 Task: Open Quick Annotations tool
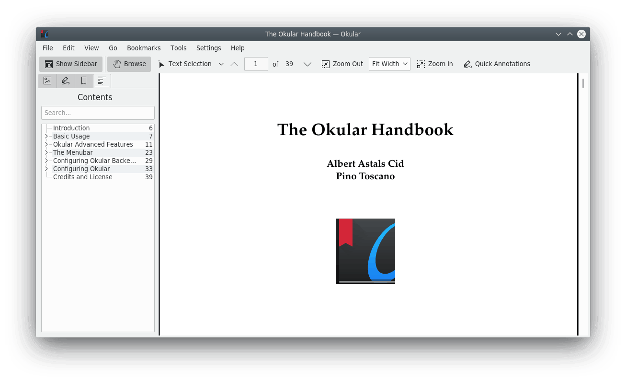tap(497, 64)
